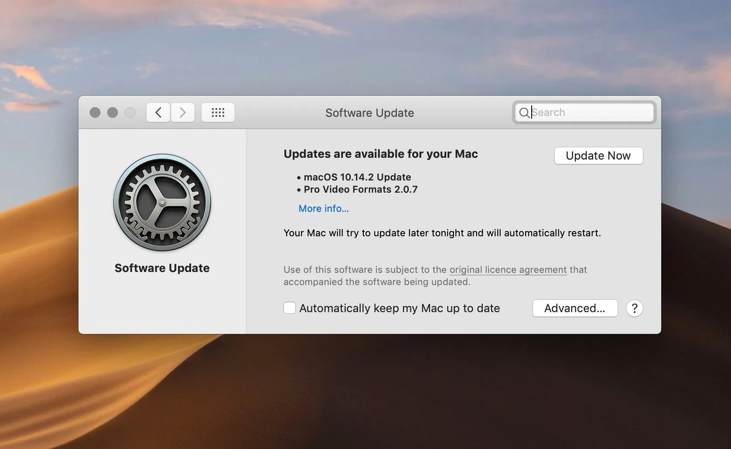Enable Automatically keep my Mac up to date
The height and width of the screenshot is (449, 731).
[290, 308]
